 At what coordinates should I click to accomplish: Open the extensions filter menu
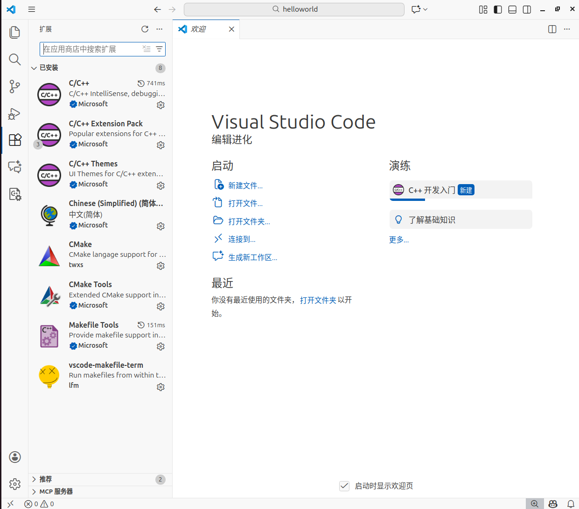coord(159,48)
